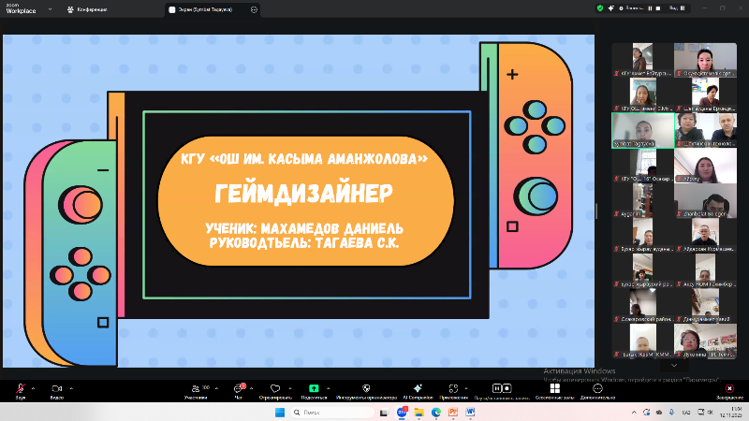
Task: Switch to the Конференция tab
Action: [88, 9]
